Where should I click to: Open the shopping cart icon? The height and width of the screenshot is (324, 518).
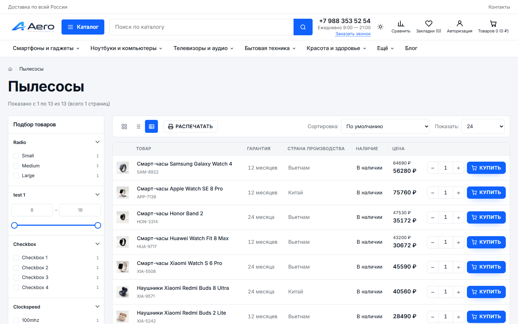[493, 27]
